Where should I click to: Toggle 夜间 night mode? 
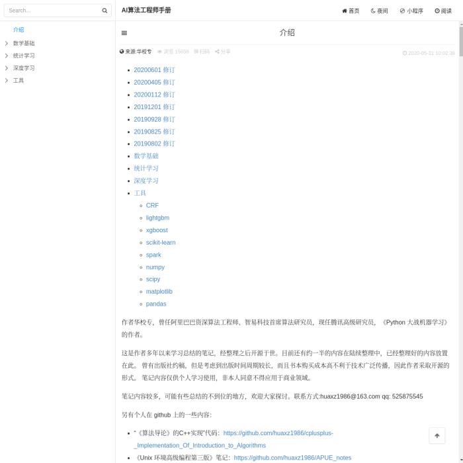379,11
